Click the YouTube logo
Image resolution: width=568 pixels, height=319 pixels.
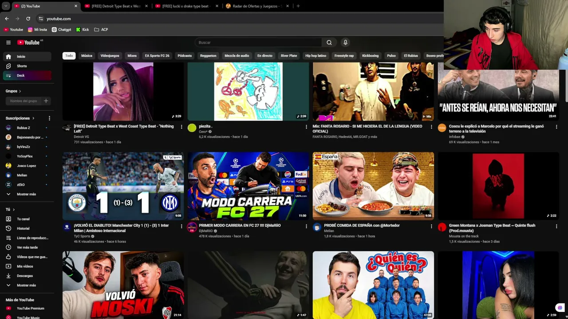(x=29, y=43)
